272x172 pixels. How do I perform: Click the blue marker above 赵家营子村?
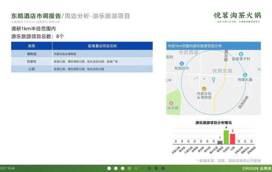coord(241,54)
